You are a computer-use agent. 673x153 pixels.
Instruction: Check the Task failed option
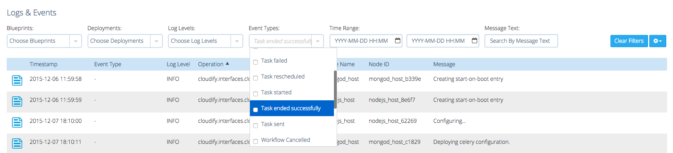coord(255,62)
